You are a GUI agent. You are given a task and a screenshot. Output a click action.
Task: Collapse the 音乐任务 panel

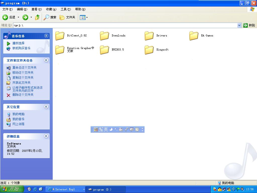tap(46, 36)
